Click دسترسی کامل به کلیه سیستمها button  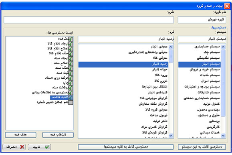coord(126,147)
